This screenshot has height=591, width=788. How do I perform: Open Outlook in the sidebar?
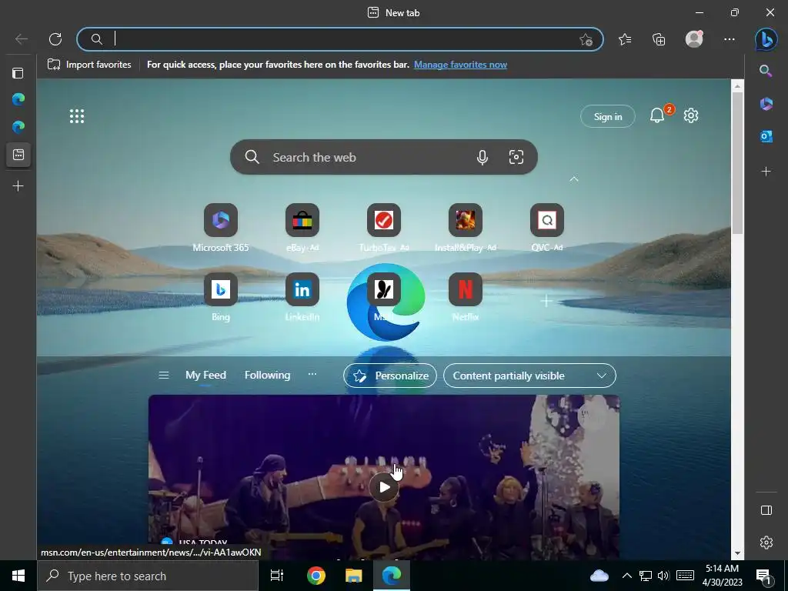(766, 136)
